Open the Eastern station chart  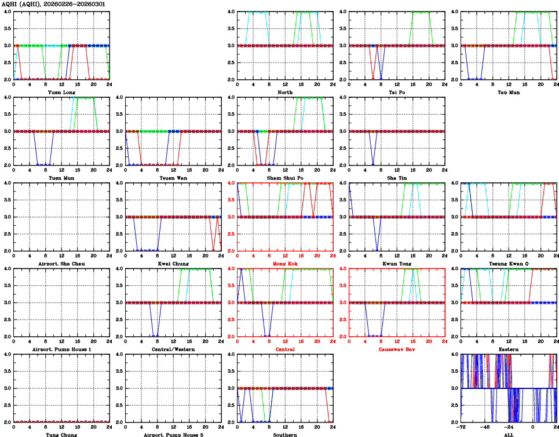pos(509,303)
